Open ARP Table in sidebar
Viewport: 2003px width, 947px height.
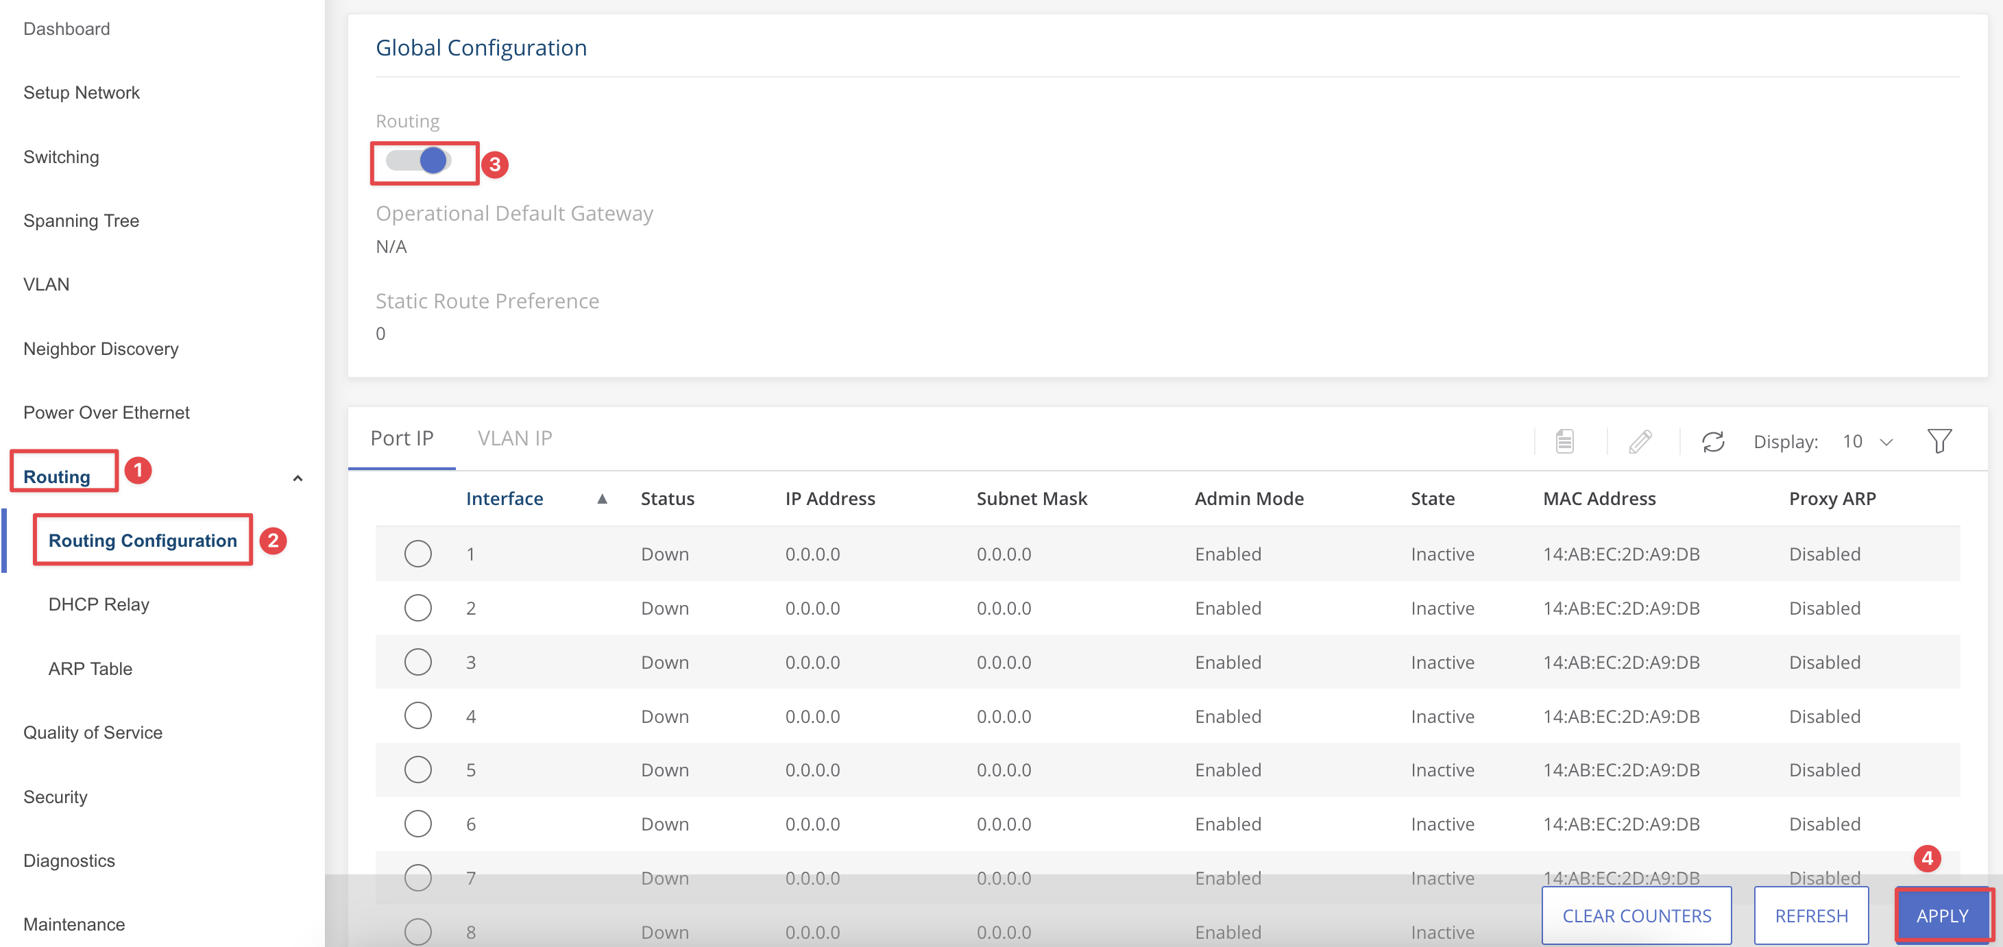[90, 669]
